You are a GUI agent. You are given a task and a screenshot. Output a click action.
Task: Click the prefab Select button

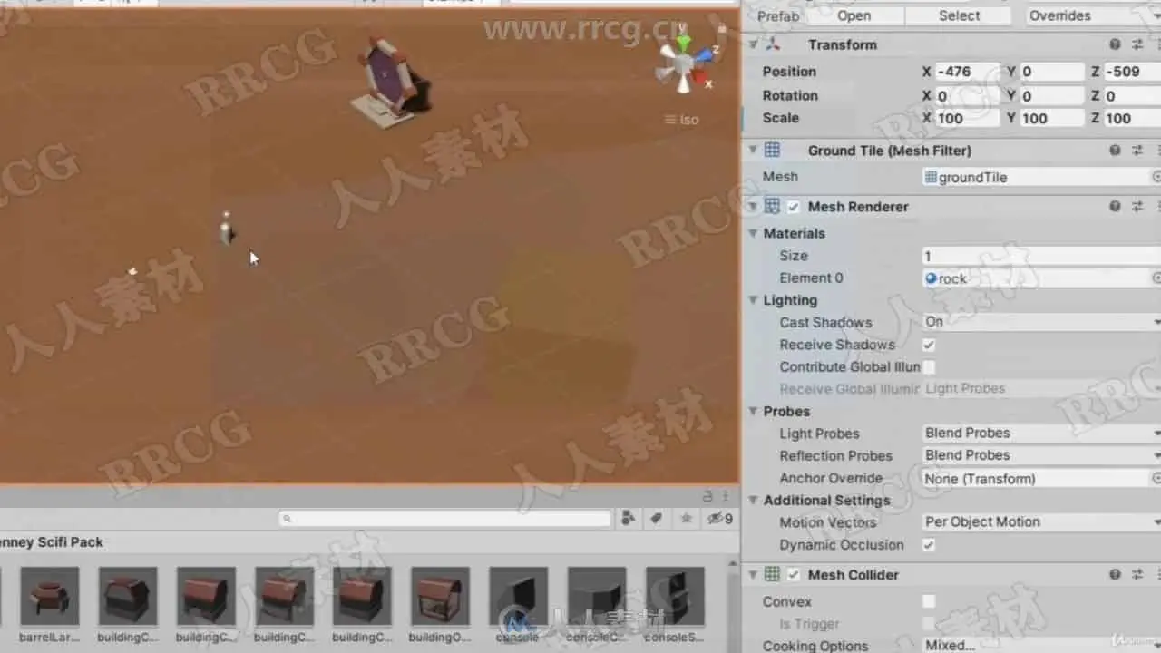tap(959, 15)
